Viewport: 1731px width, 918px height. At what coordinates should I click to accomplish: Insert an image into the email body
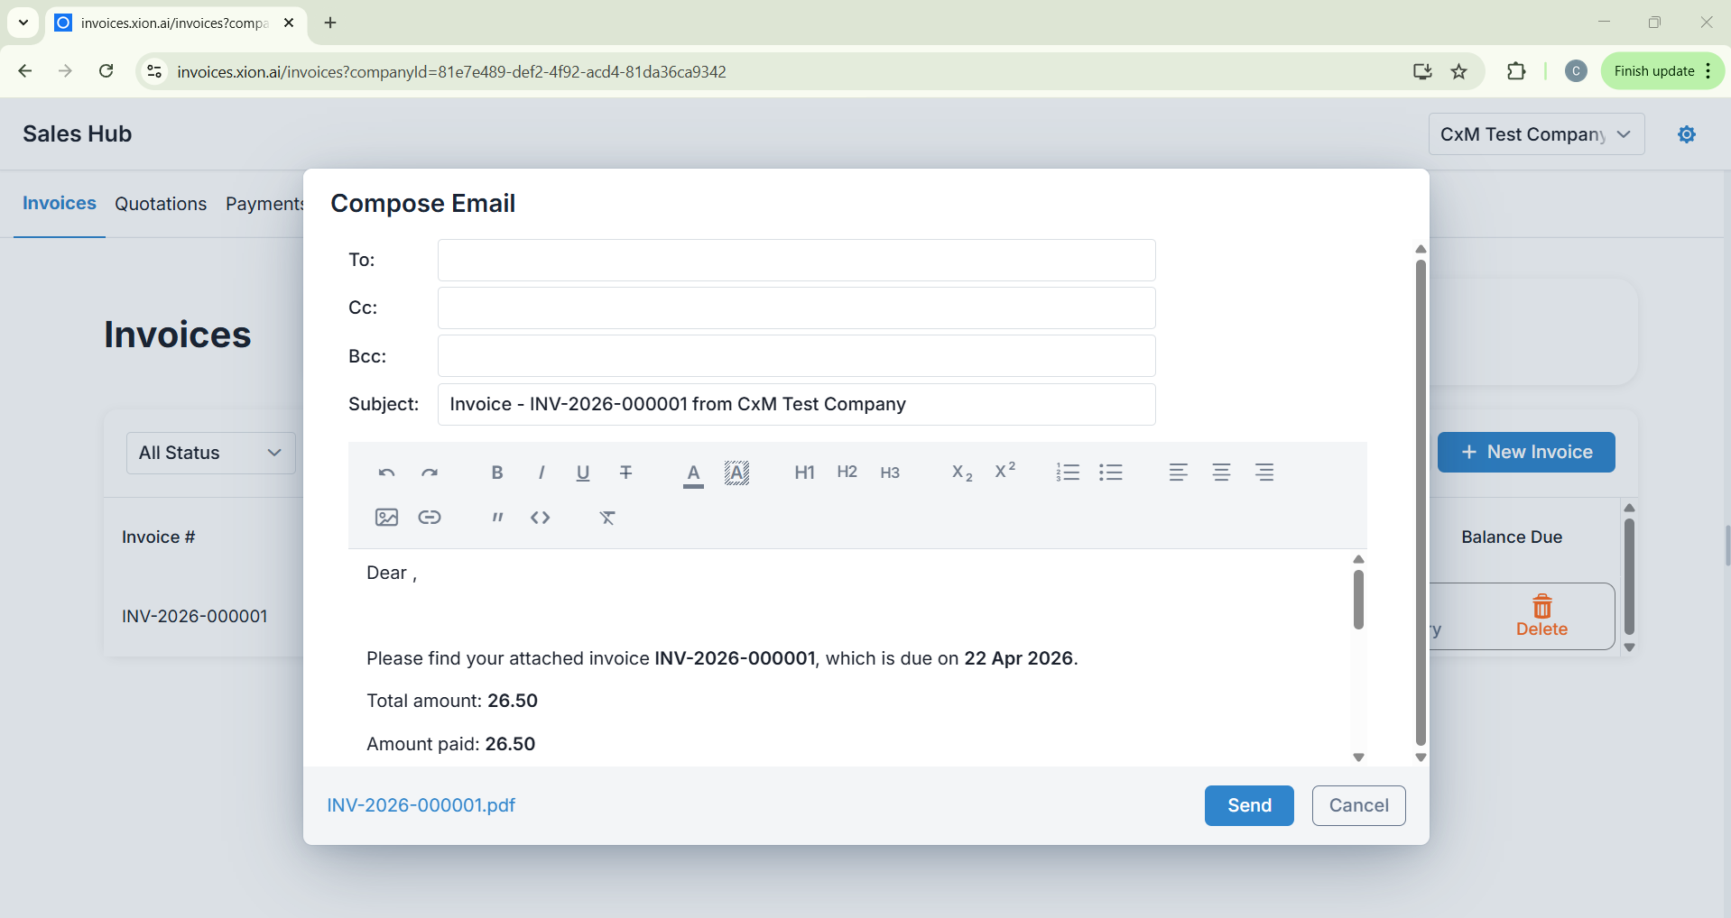386,518
